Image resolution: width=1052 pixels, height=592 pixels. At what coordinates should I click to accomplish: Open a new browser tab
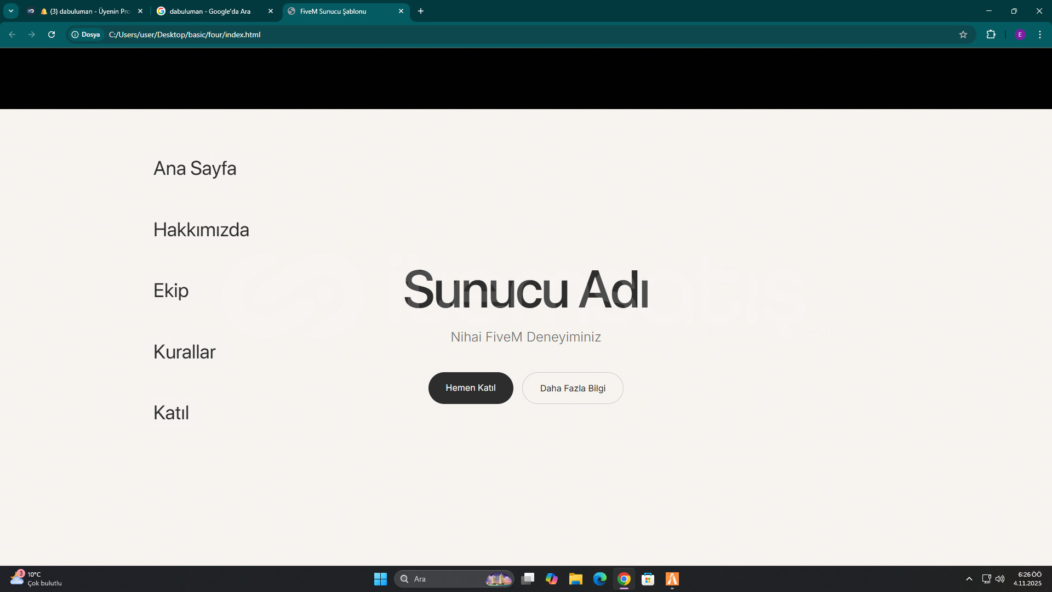[x=421, y=11]
